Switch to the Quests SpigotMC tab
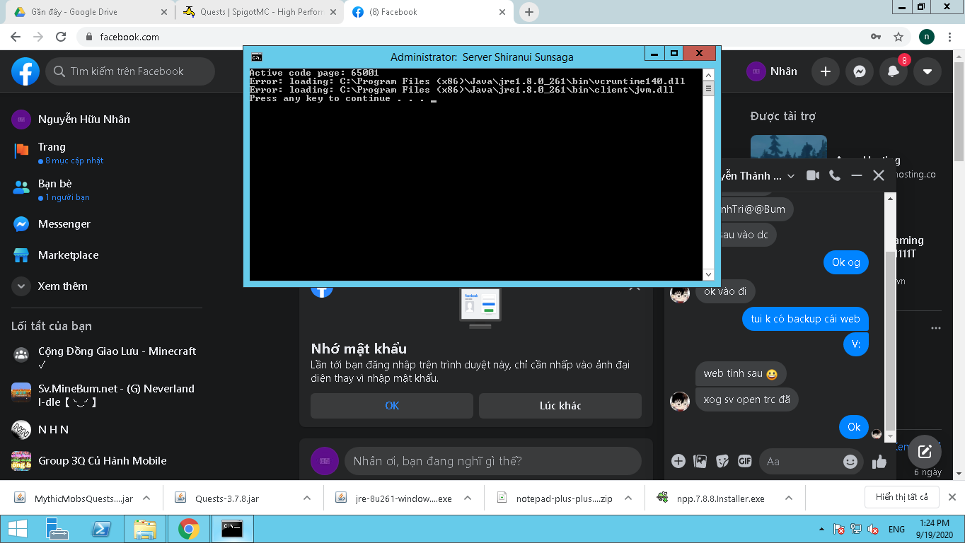This screenshot has width=965, height=543. 257,12
